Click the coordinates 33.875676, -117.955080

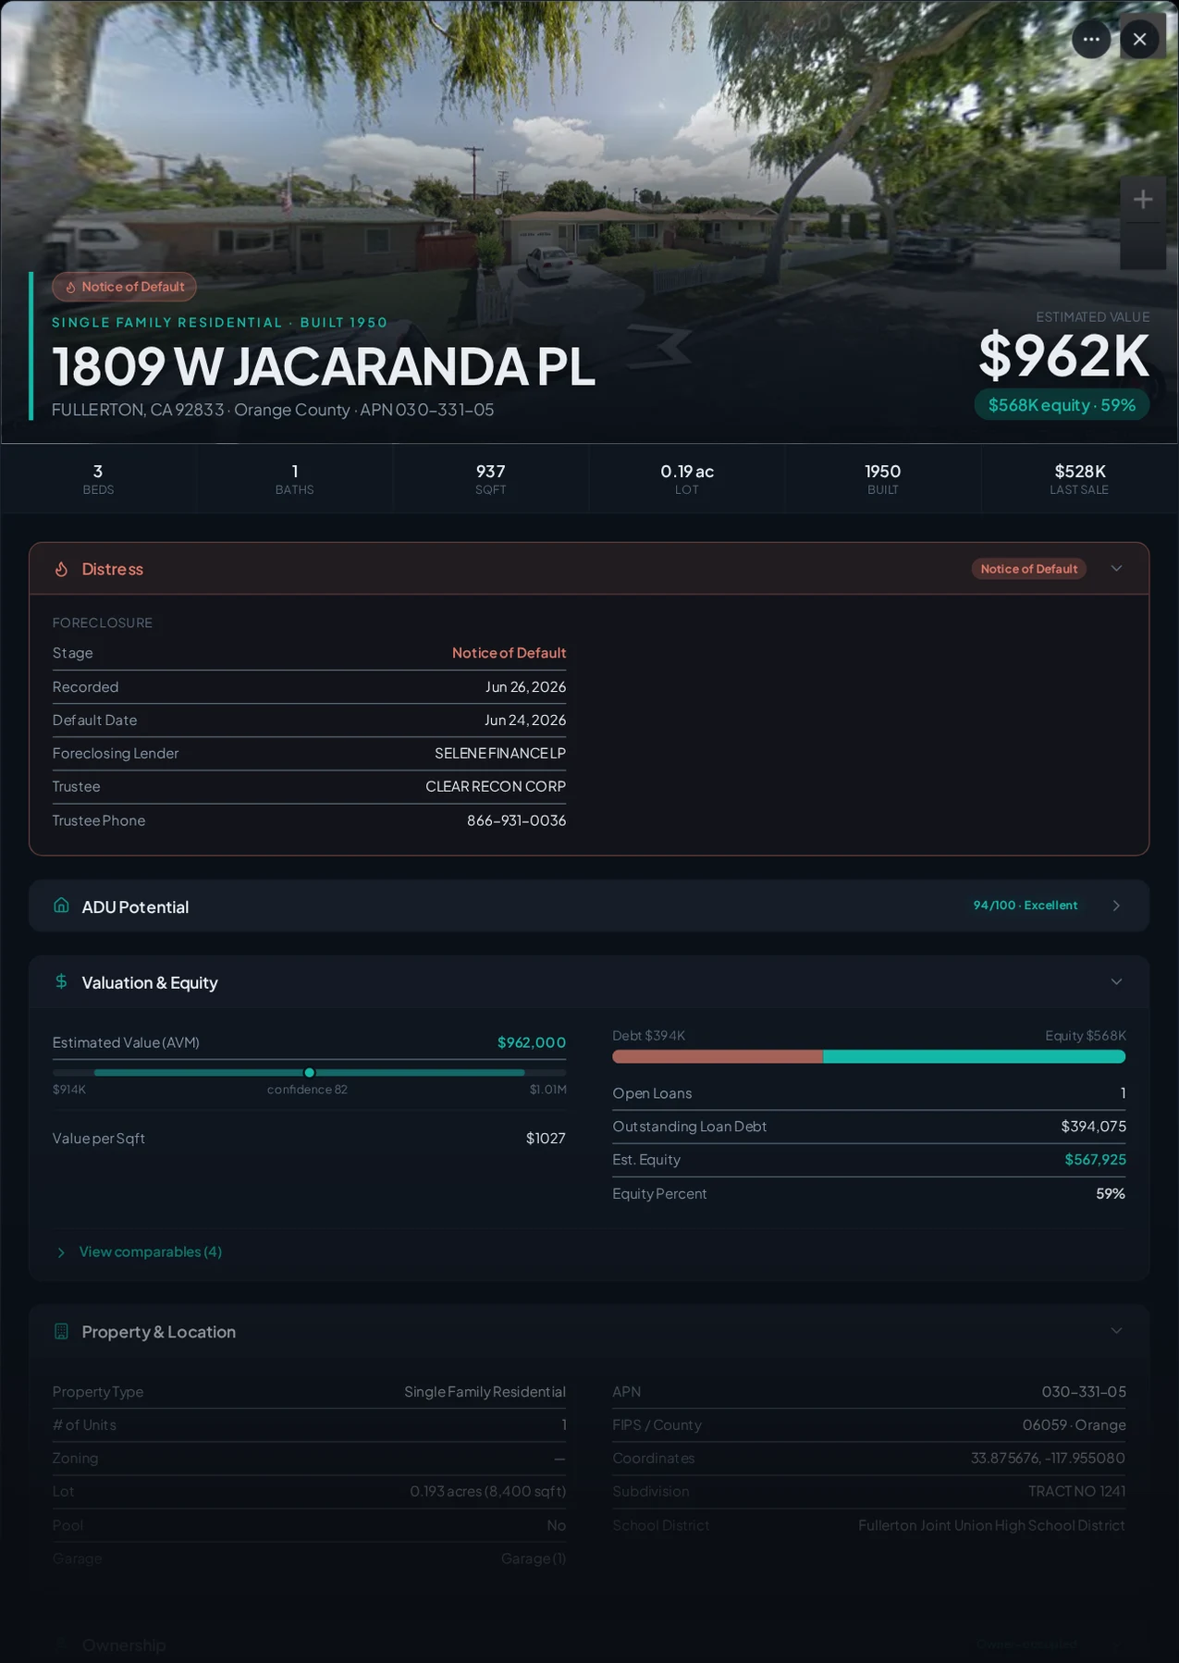(1048, 1459)
